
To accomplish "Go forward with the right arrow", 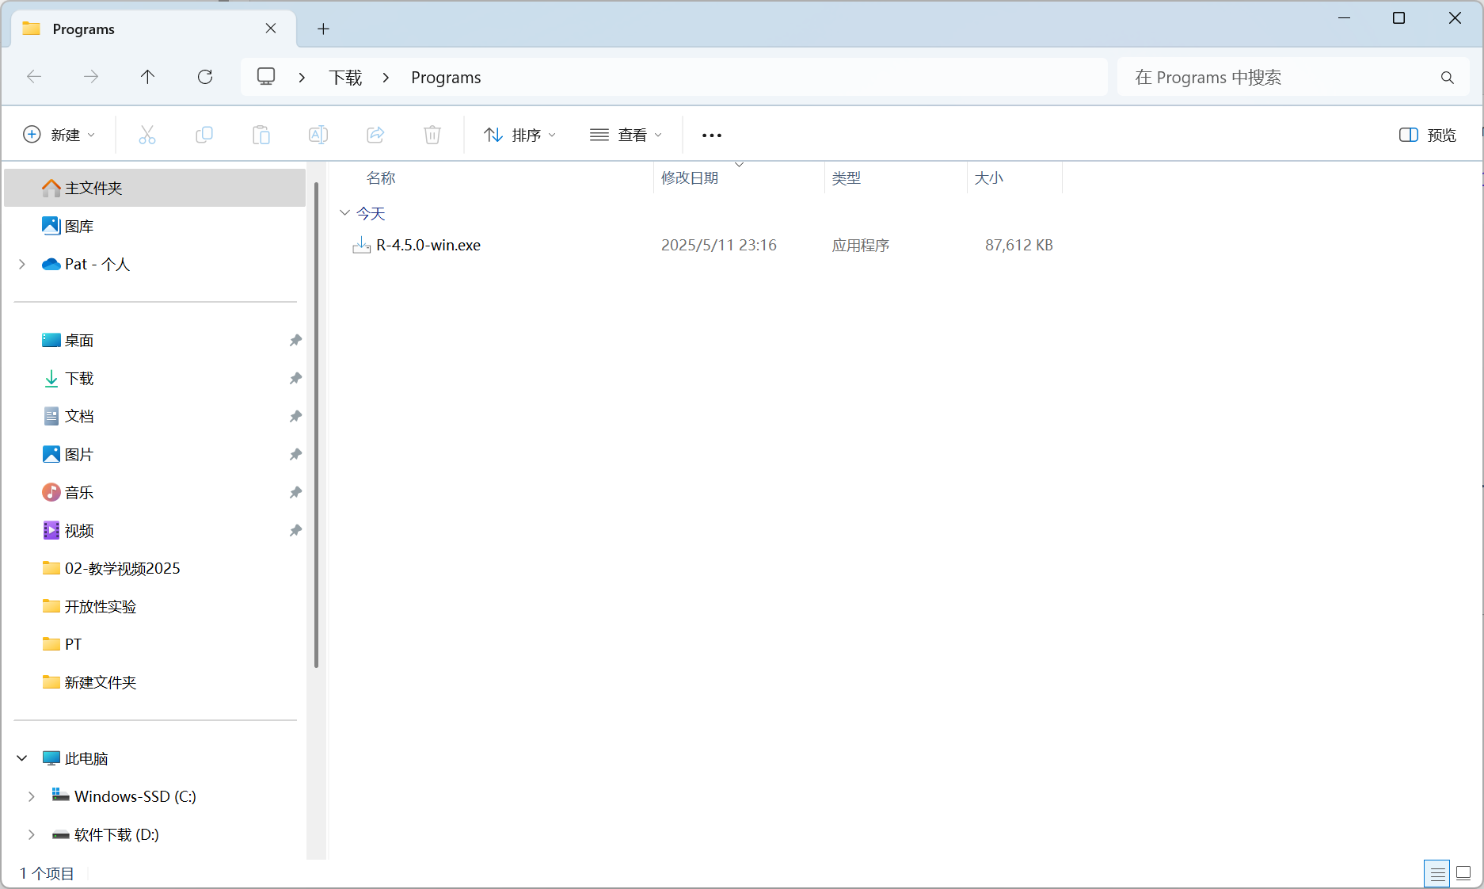I will [91, 77].
